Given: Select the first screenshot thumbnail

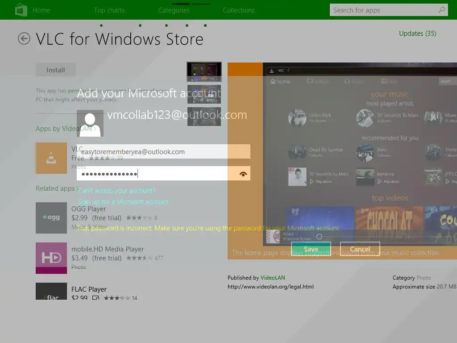Looking at the screenshot, I should [204, 72].
